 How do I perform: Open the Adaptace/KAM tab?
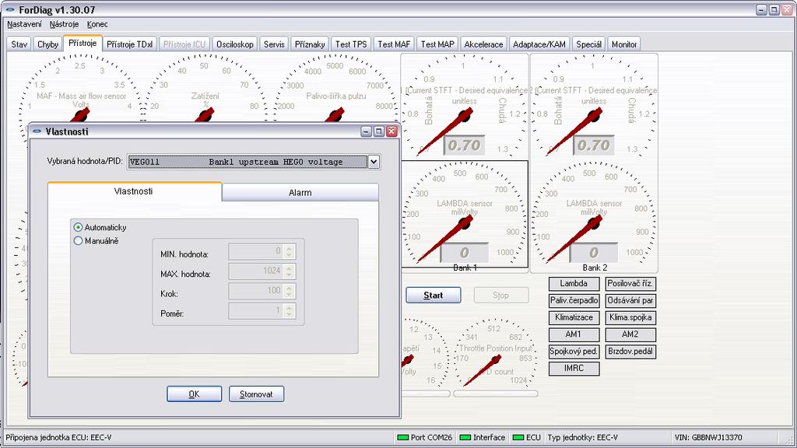pos(539,44)
